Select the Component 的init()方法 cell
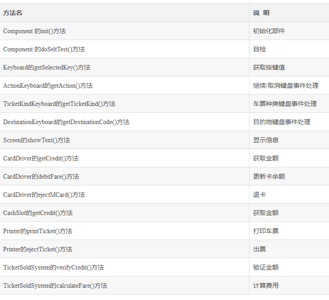The width and height of the screenshot is (329, 300). 125,31
